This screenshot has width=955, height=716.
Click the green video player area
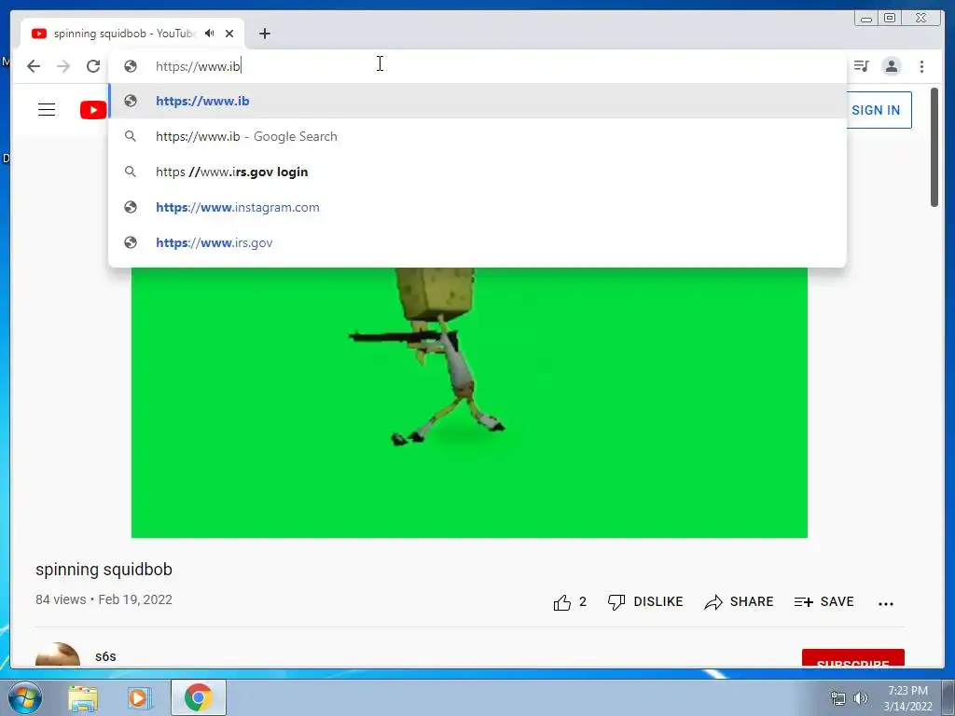469,403
